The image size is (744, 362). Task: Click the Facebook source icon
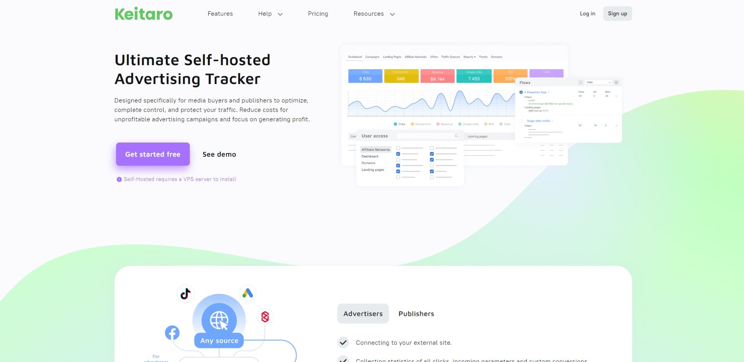[x=172, y=333]
